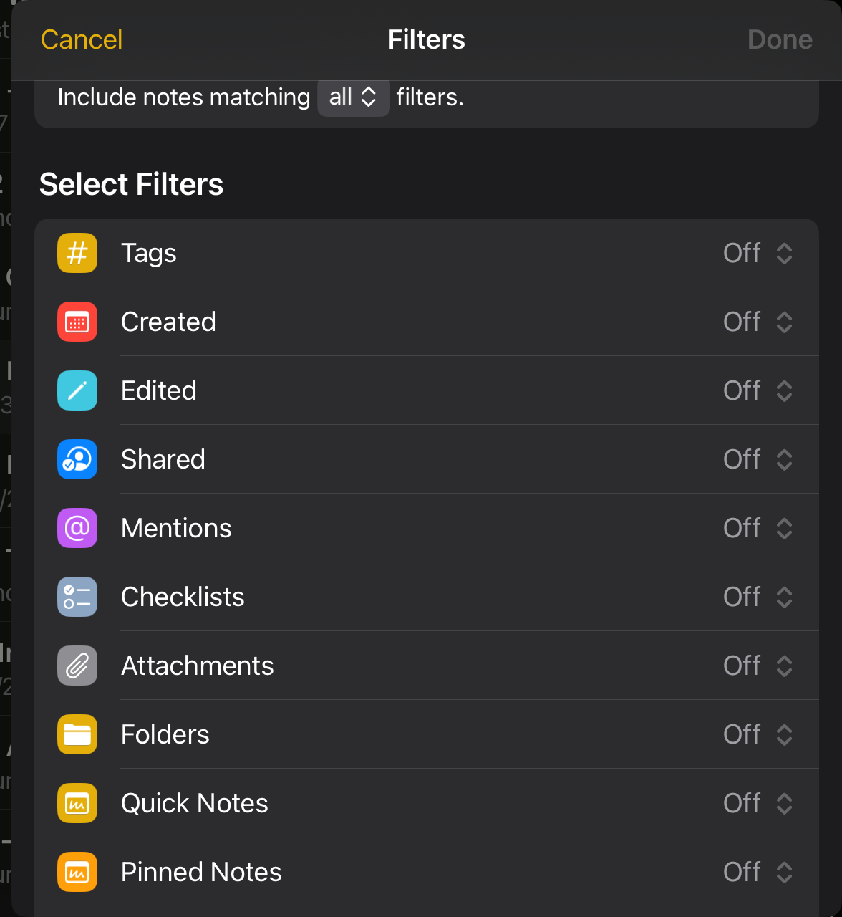Cancel the Filters dialog

(x=82, y=39)
